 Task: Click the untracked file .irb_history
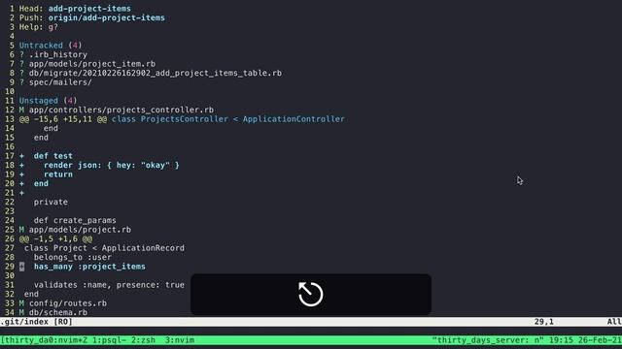coord(58,54)
